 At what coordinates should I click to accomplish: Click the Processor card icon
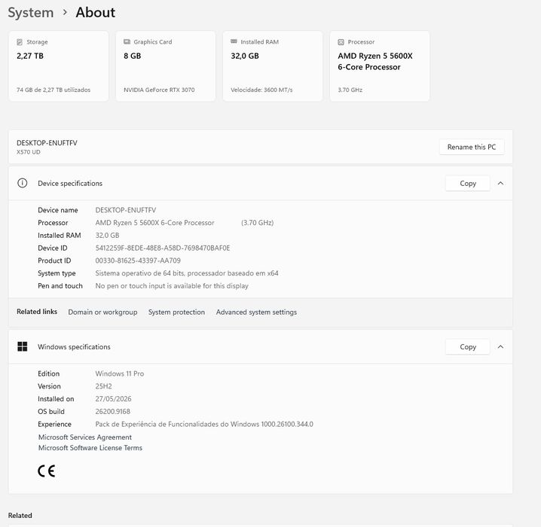341,42
